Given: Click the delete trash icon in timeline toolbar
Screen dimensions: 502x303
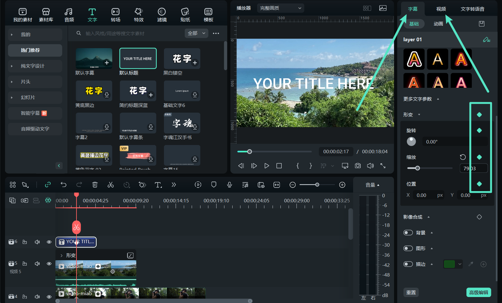Looking at the screenshot, I should [95, 185].
